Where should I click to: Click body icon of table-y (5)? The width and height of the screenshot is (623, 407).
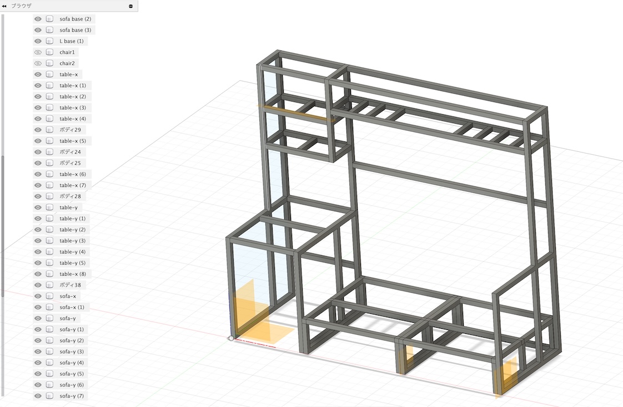tap(49, 263)
